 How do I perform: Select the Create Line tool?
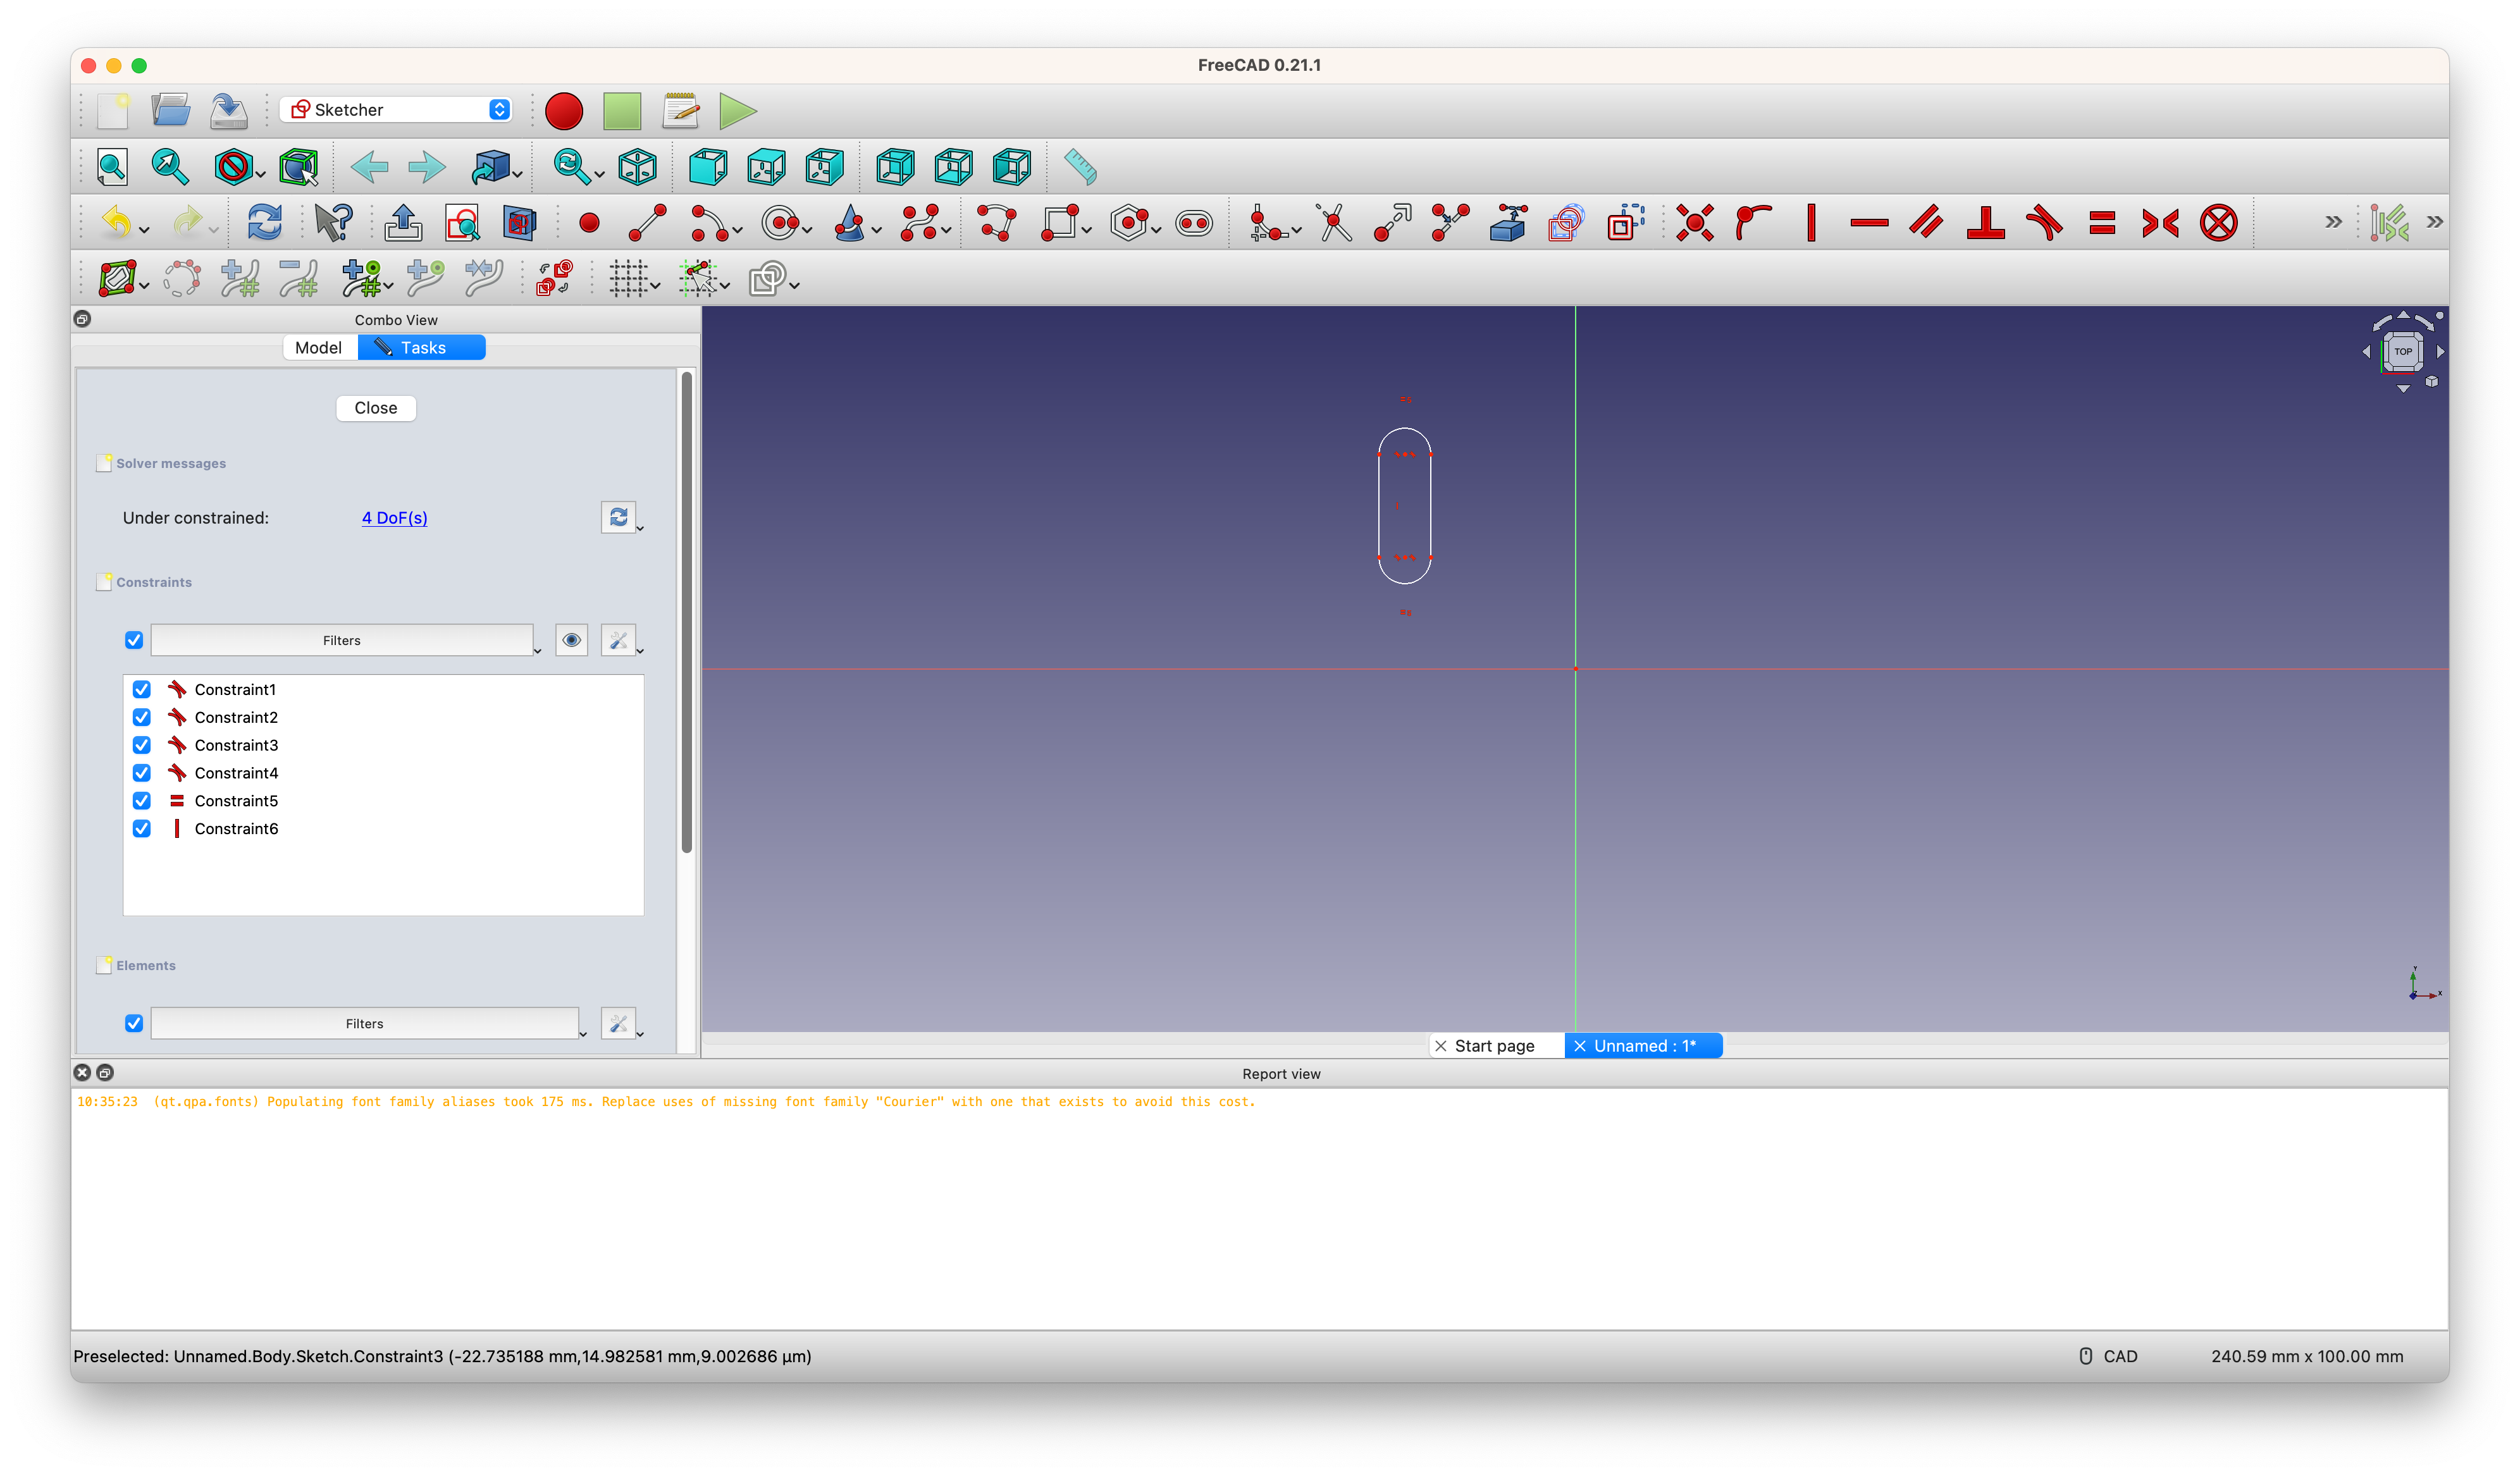tap(647, 223)
